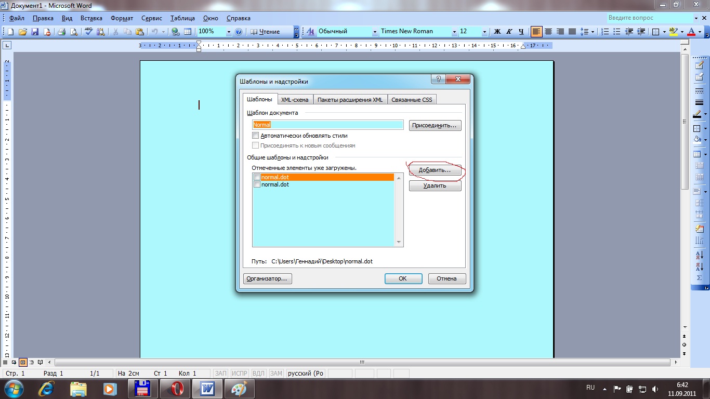Click the font color red A icon

click(x=691, y=32)
